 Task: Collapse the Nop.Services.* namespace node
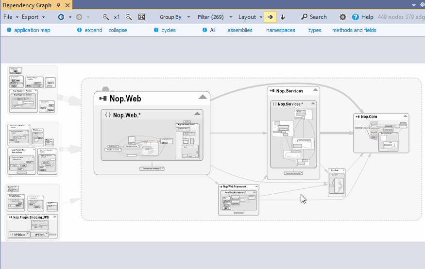click(x=313, y=103)
